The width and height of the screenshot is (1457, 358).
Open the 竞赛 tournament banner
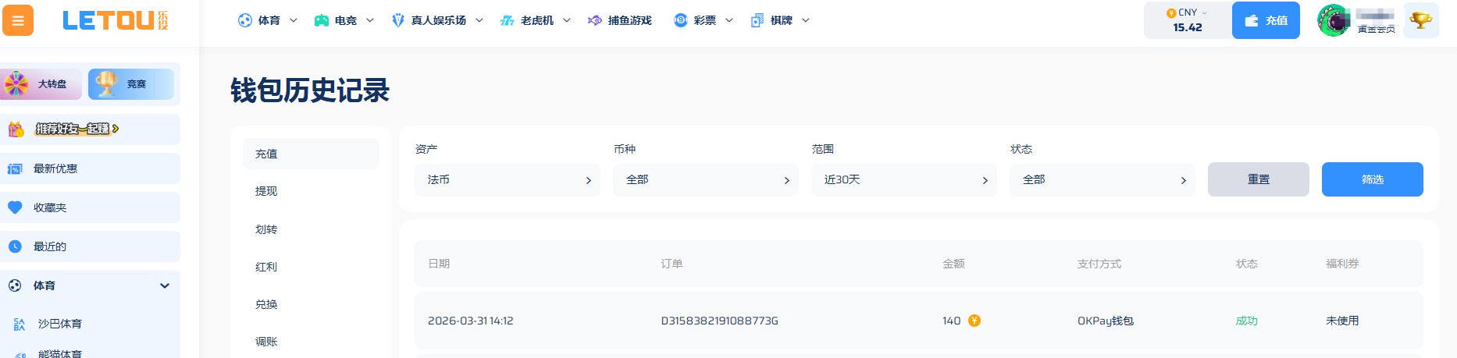click(131, 84)
